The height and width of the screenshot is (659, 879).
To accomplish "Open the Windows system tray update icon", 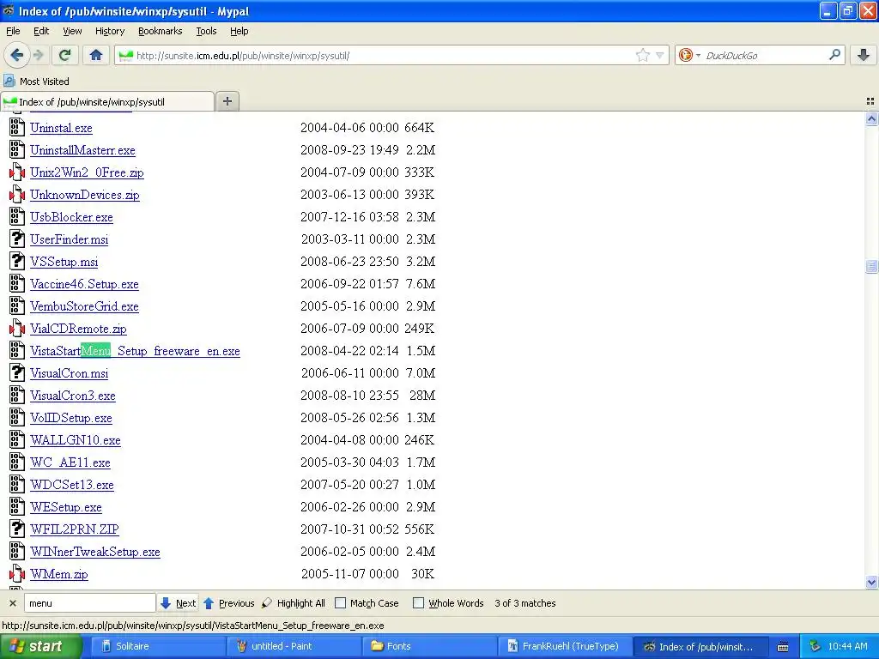I will click(x=815, y=647).
